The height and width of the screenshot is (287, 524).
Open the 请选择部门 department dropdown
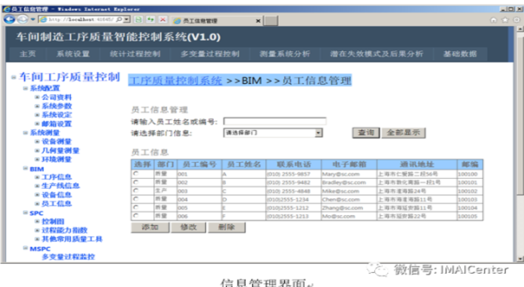tap(319, 133)
